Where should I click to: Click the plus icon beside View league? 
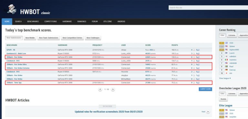click(x=230, y=78)
